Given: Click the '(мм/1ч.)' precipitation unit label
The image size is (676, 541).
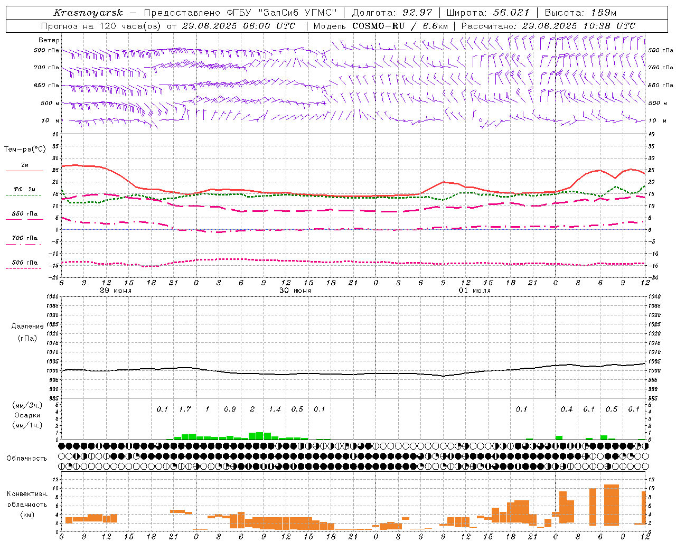Looking at the screenshot, I should point(27,425).
